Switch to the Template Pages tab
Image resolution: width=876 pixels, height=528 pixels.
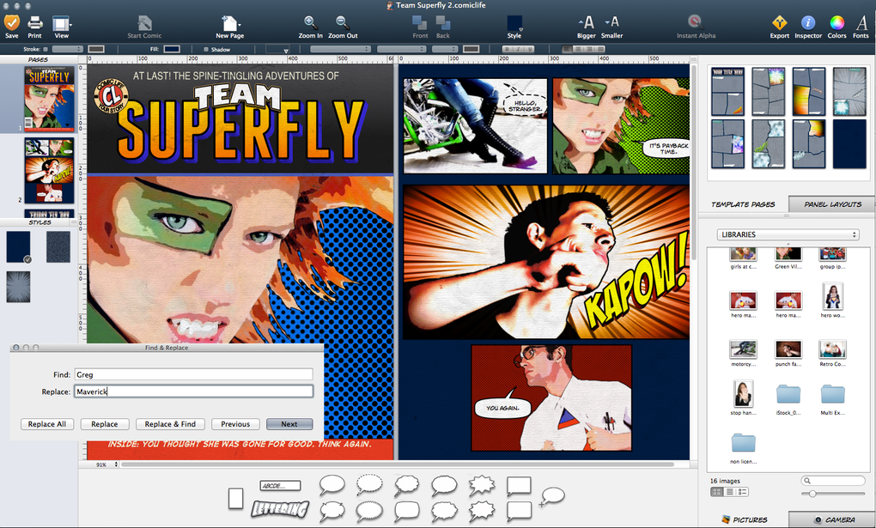(744, 204)
